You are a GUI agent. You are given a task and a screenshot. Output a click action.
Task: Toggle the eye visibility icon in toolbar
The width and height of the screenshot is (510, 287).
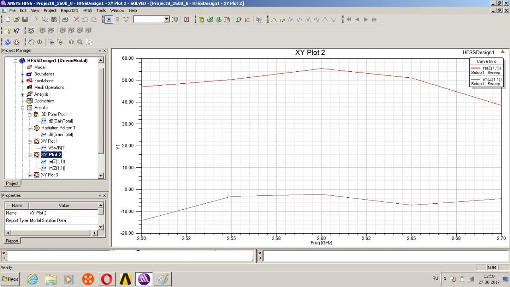31,31
